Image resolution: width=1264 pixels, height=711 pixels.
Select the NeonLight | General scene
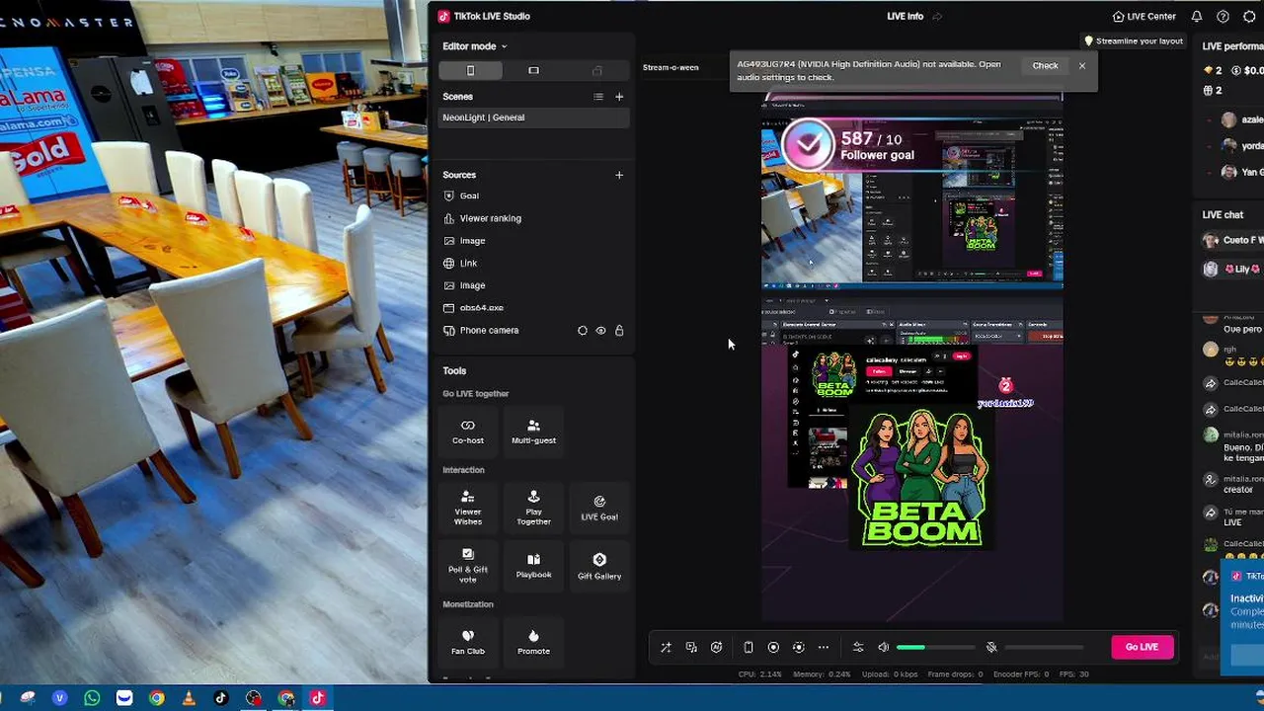[x=534, y=118]
